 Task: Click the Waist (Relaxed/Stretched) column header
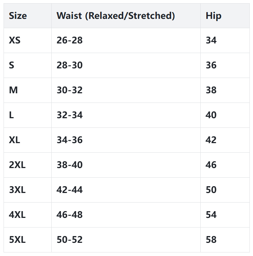115,16
